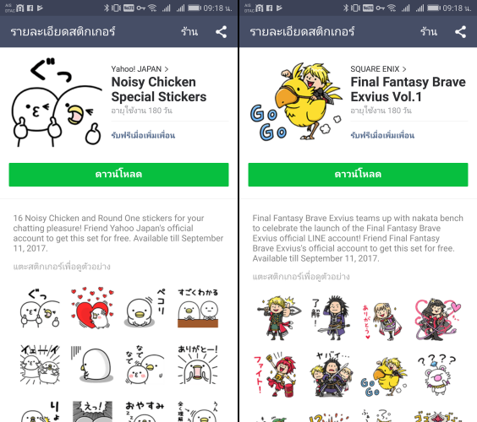Preview the ぺコリ bowing chicken sticker

[145, 308]
